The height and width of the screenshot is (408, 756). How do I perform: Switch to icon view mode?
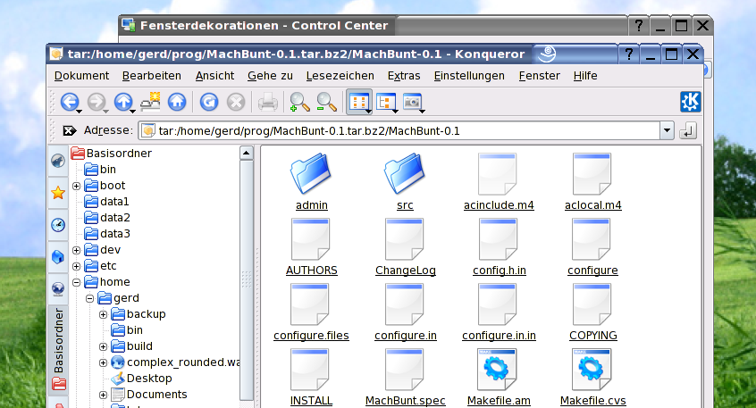point(359,102)
